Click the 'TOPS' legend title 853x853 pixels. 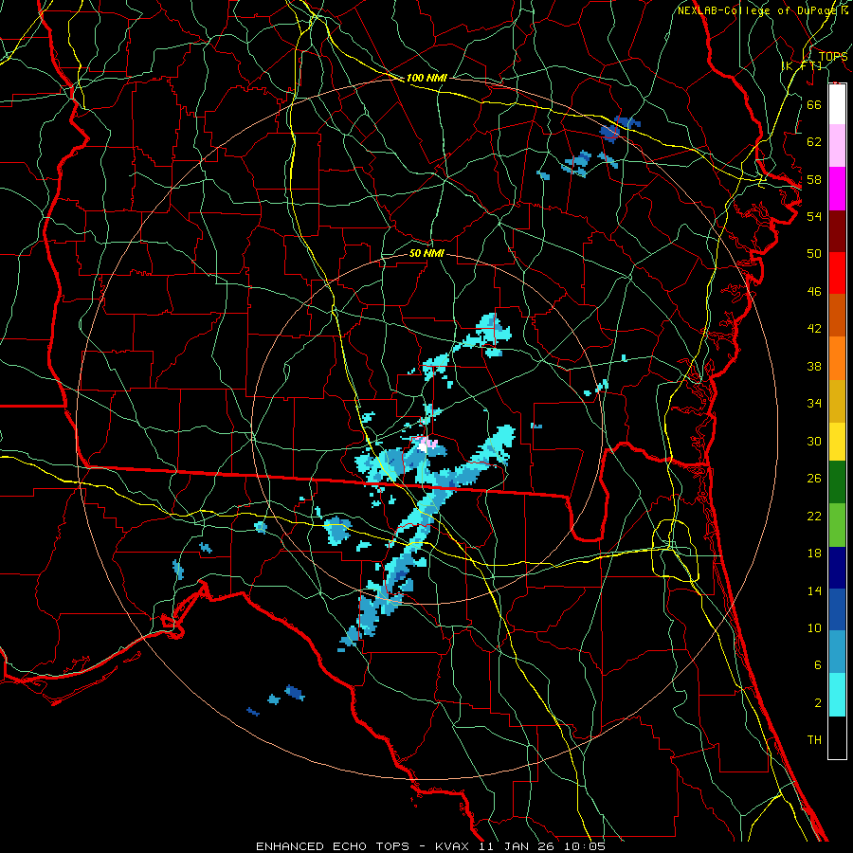pyautogui.click(x=833, y=56)
